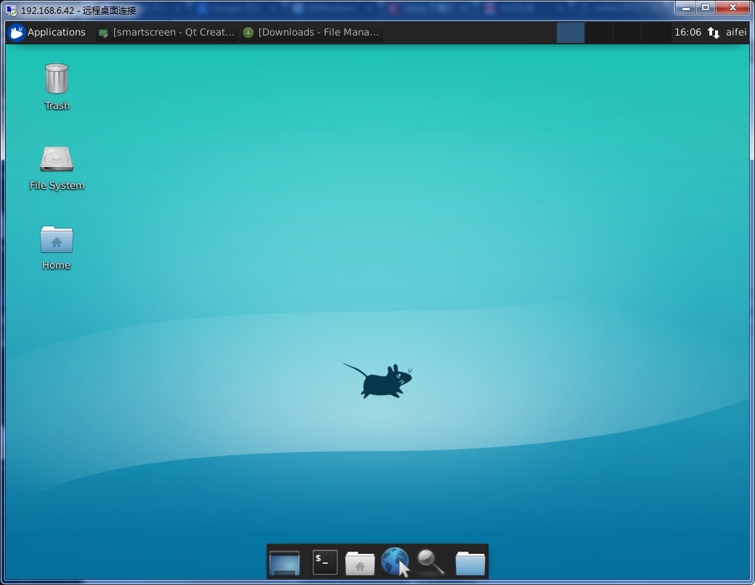Open the application finder magnifier in the dock
Viewport: 755px width, 585px height.
430,561
